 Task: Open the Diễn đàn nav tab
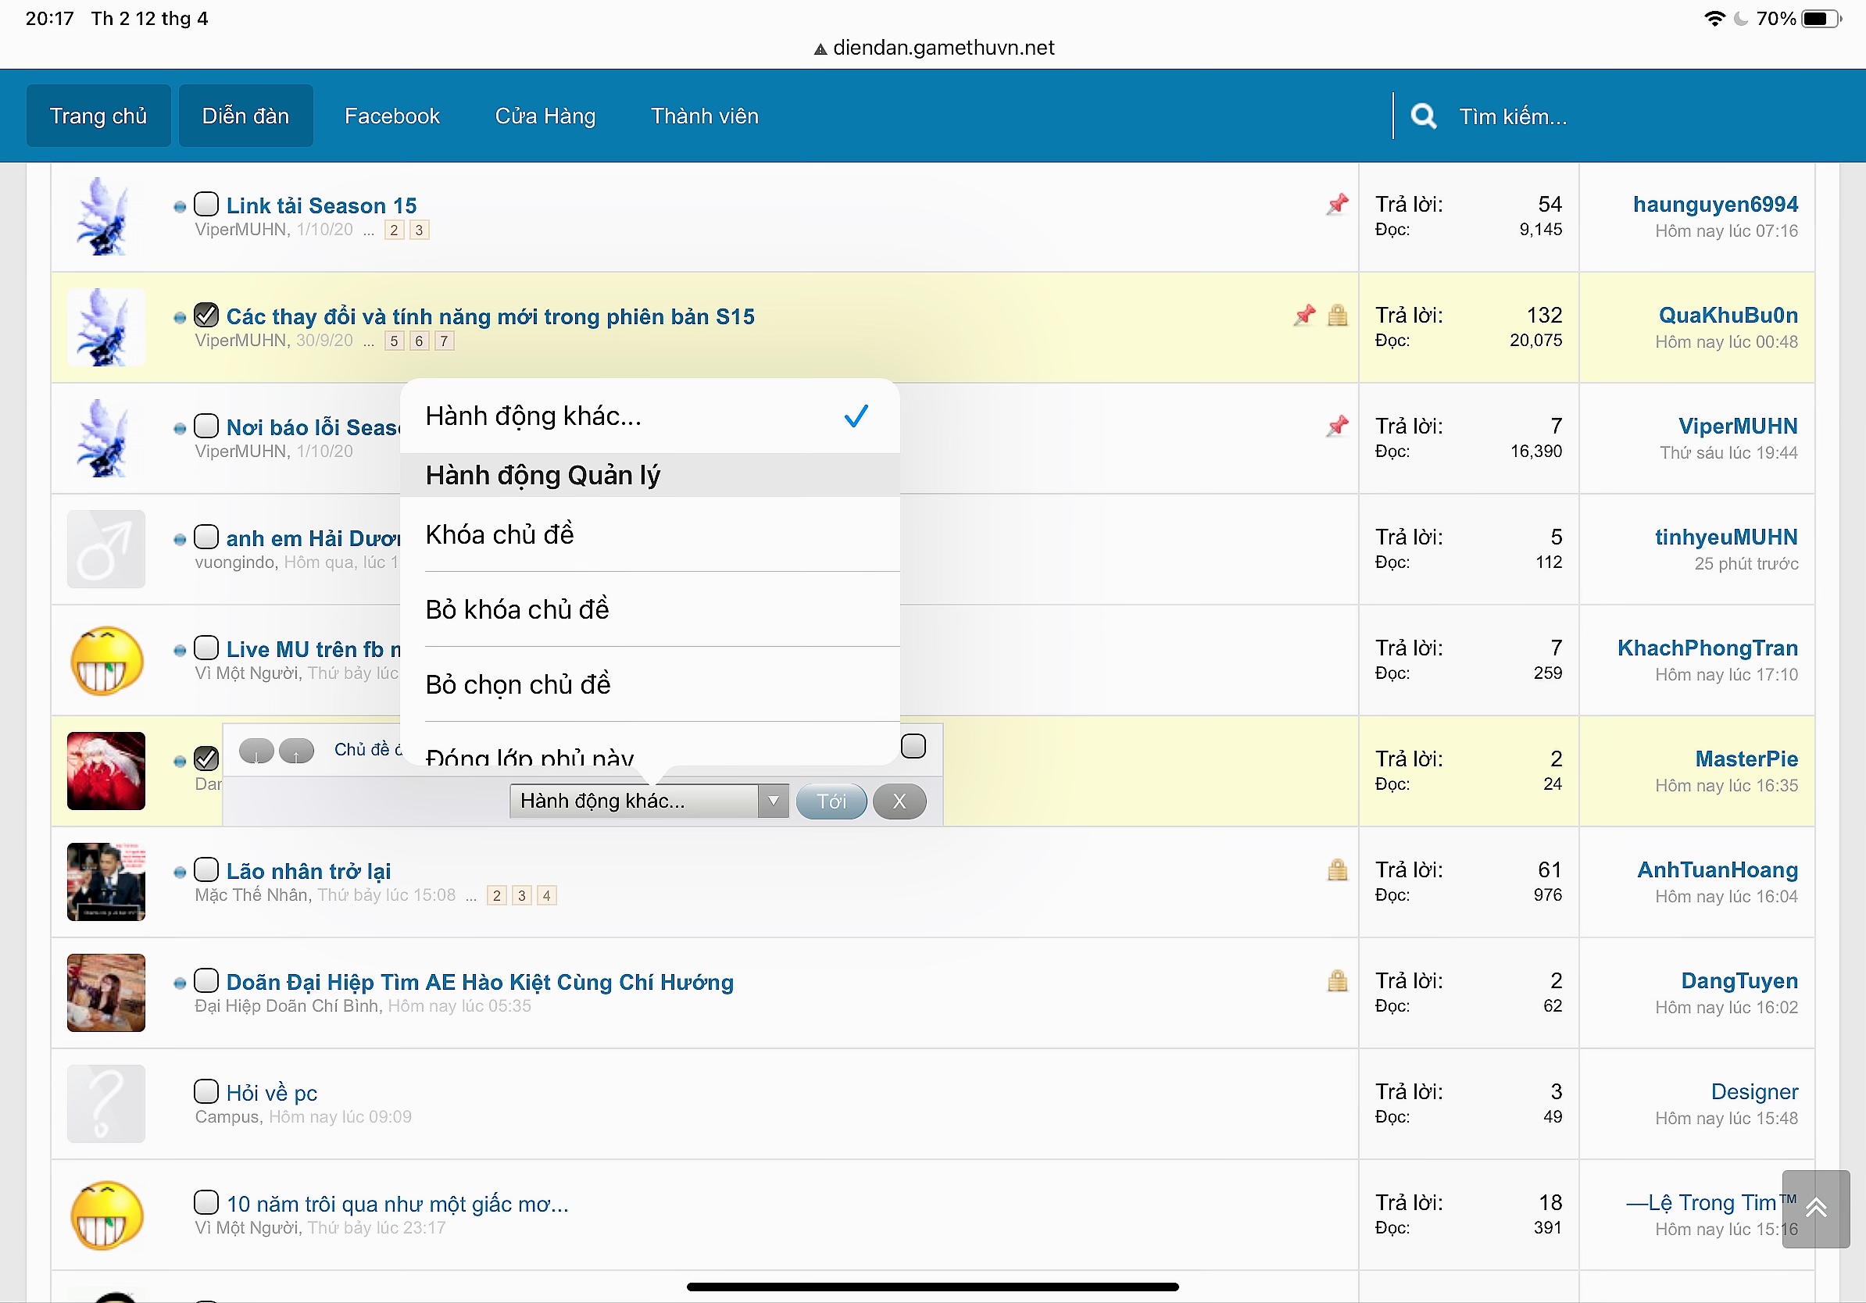pos(245,116)
